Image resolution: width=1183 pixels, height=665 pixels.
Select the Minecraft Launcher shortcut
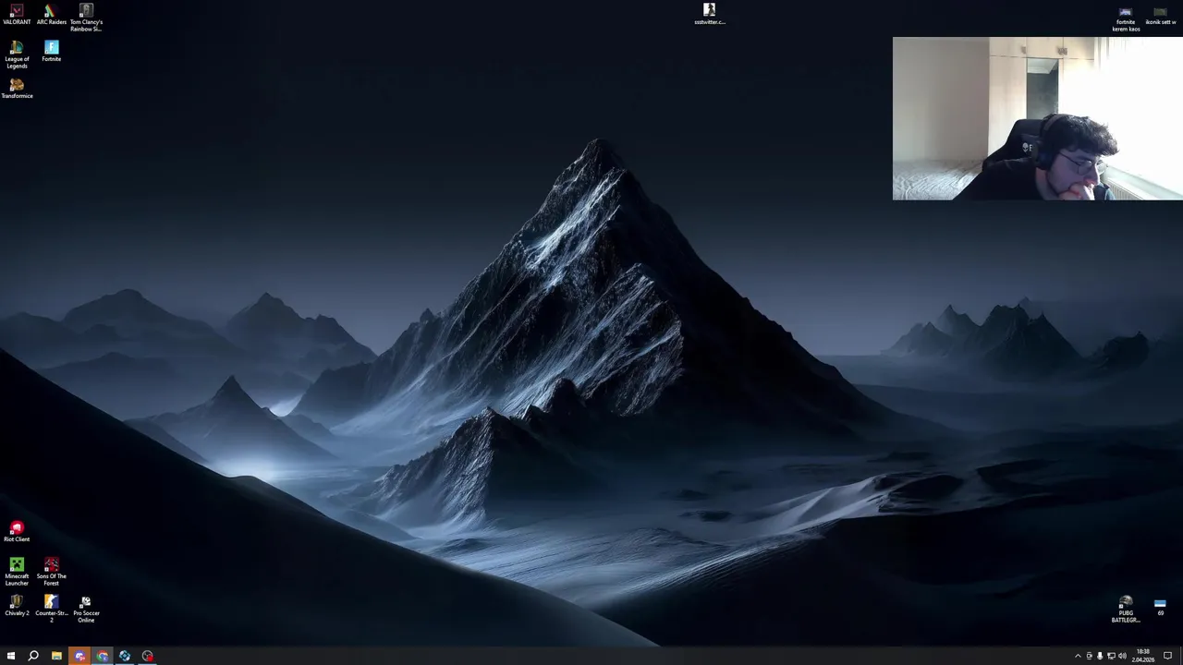pos(17,572)
